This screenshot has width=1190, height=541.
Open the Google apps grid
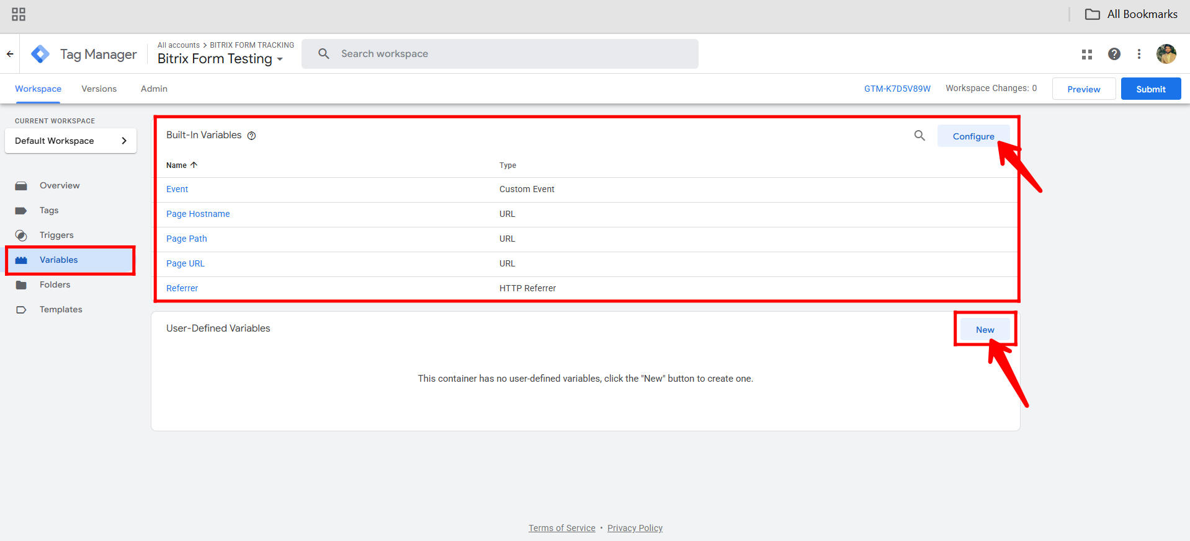1087,55
